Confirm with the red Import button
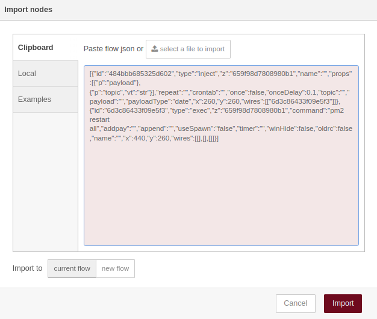Viewport: 377px width, 319px height. pyautogui.click(x=343, y=303)
